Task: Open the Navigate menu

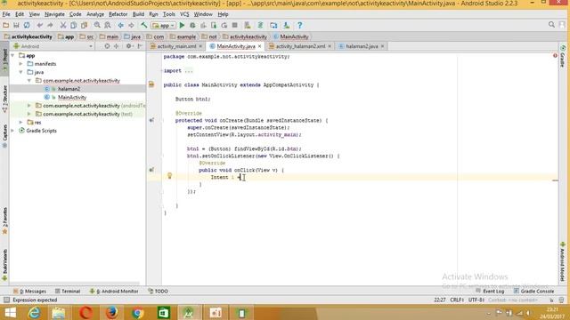Action: click(x=54, y=14)
